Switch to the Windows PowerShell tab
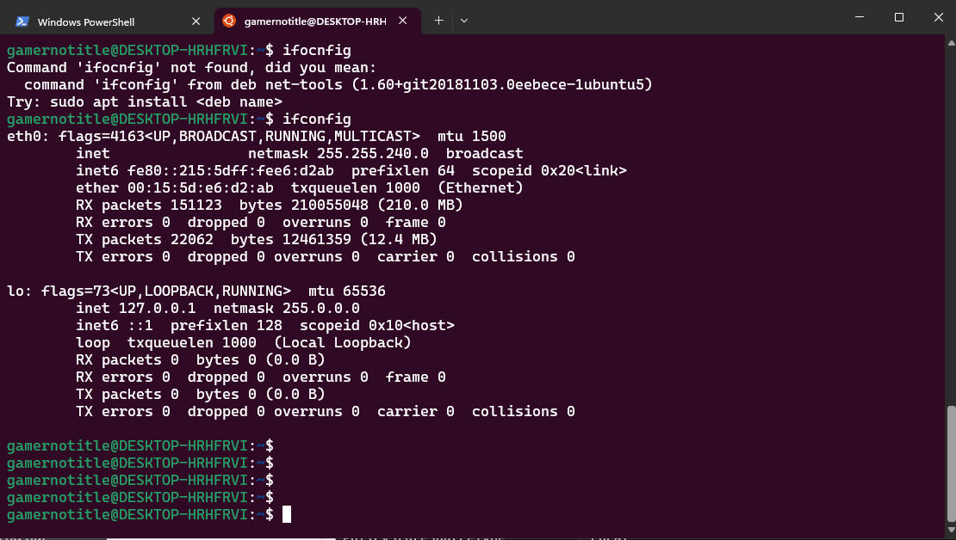Image resolution: width=956 pixels, height=540 pixels. (86, 21)
